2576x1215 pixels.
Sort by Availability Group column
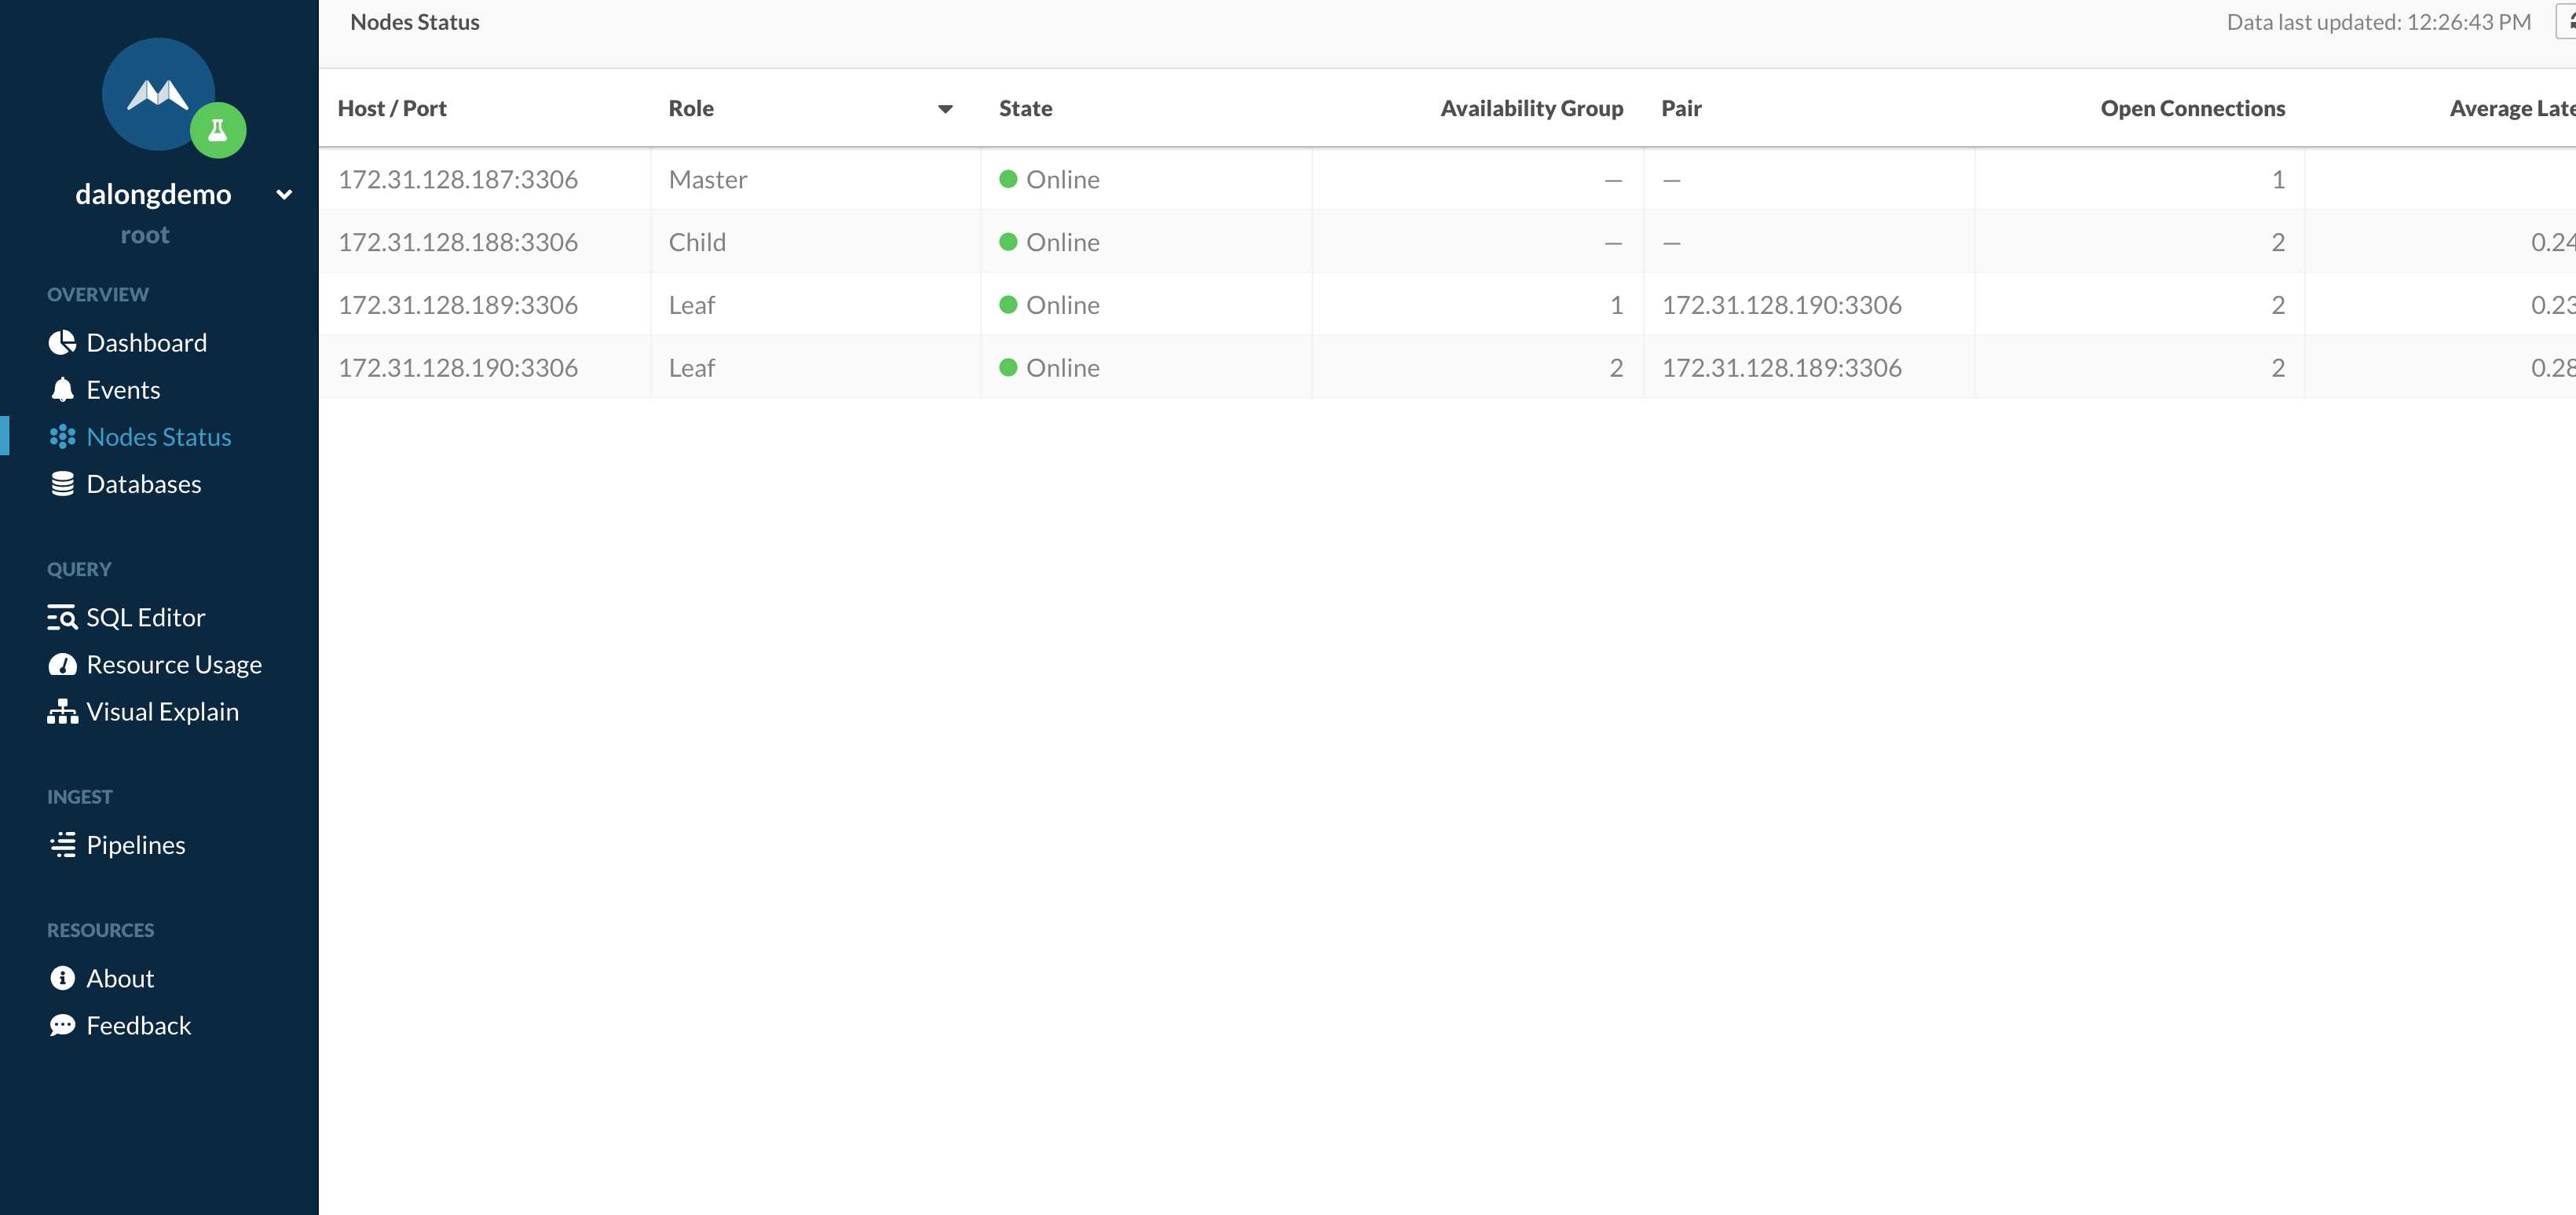tap(1531, 108)
